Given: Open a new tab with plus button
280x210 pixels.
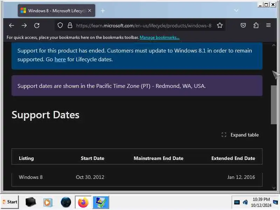Looking at the screenshot, I should click(103, 11).
